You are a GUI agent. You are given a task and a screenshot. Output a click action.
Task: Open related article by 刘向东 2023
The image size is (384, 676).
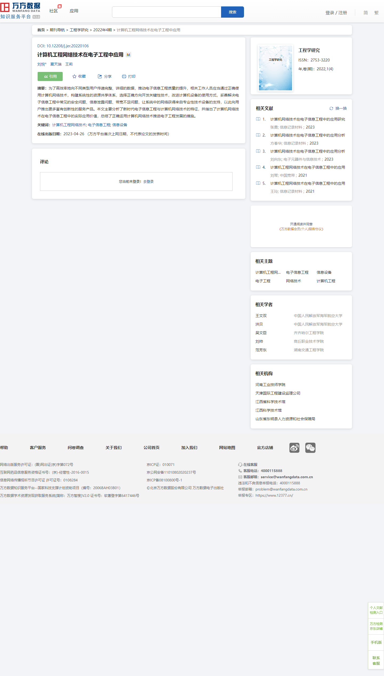[308, 151]
